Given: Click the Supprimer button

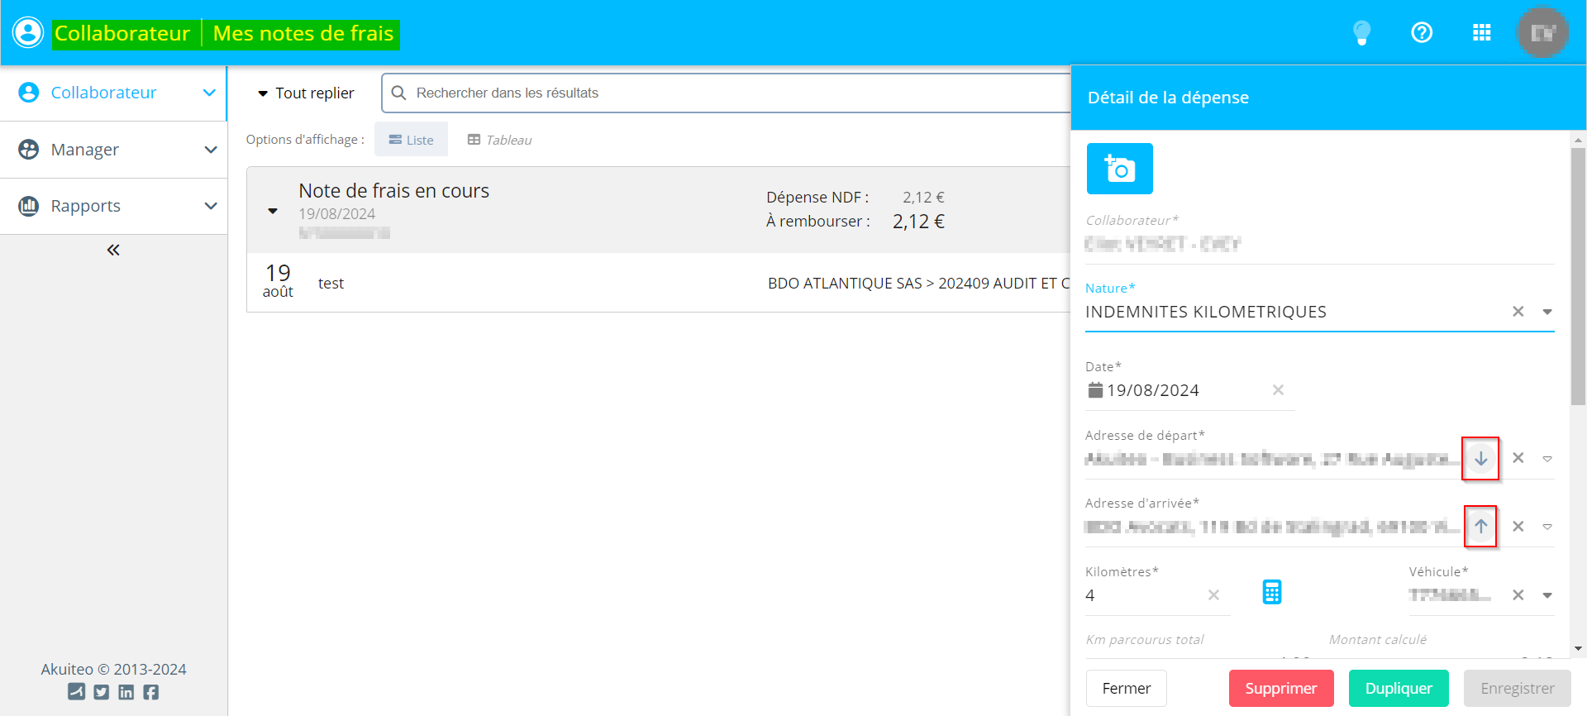Looking at the screenshot, I should coord(1280,688).
